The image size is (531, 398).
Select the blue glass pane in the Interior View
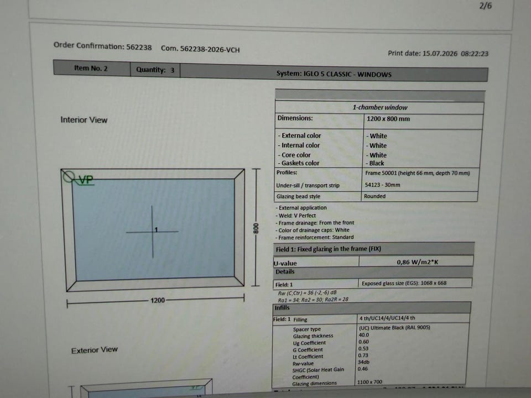(x=153, y=230)
